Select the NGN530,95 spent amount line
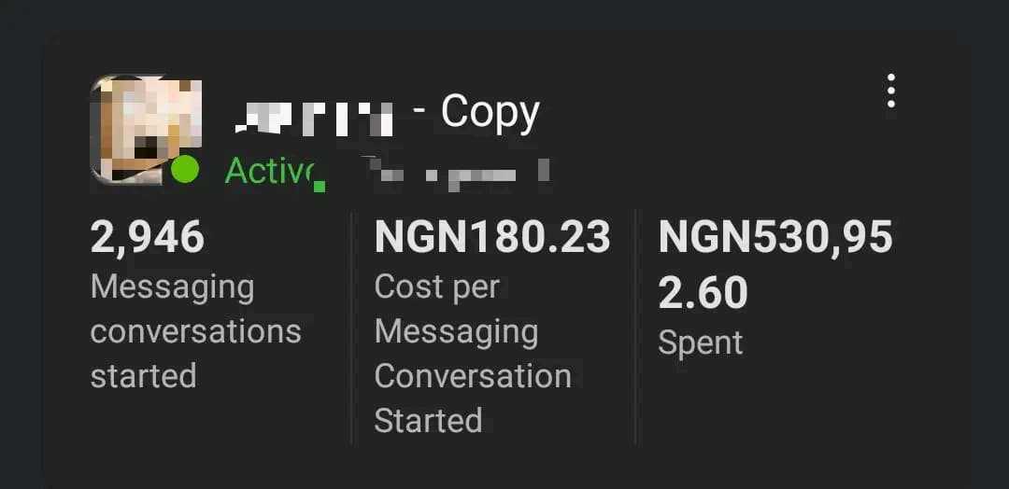The width and height of the screenshot is (1009, 489). (x=775, y=237)
